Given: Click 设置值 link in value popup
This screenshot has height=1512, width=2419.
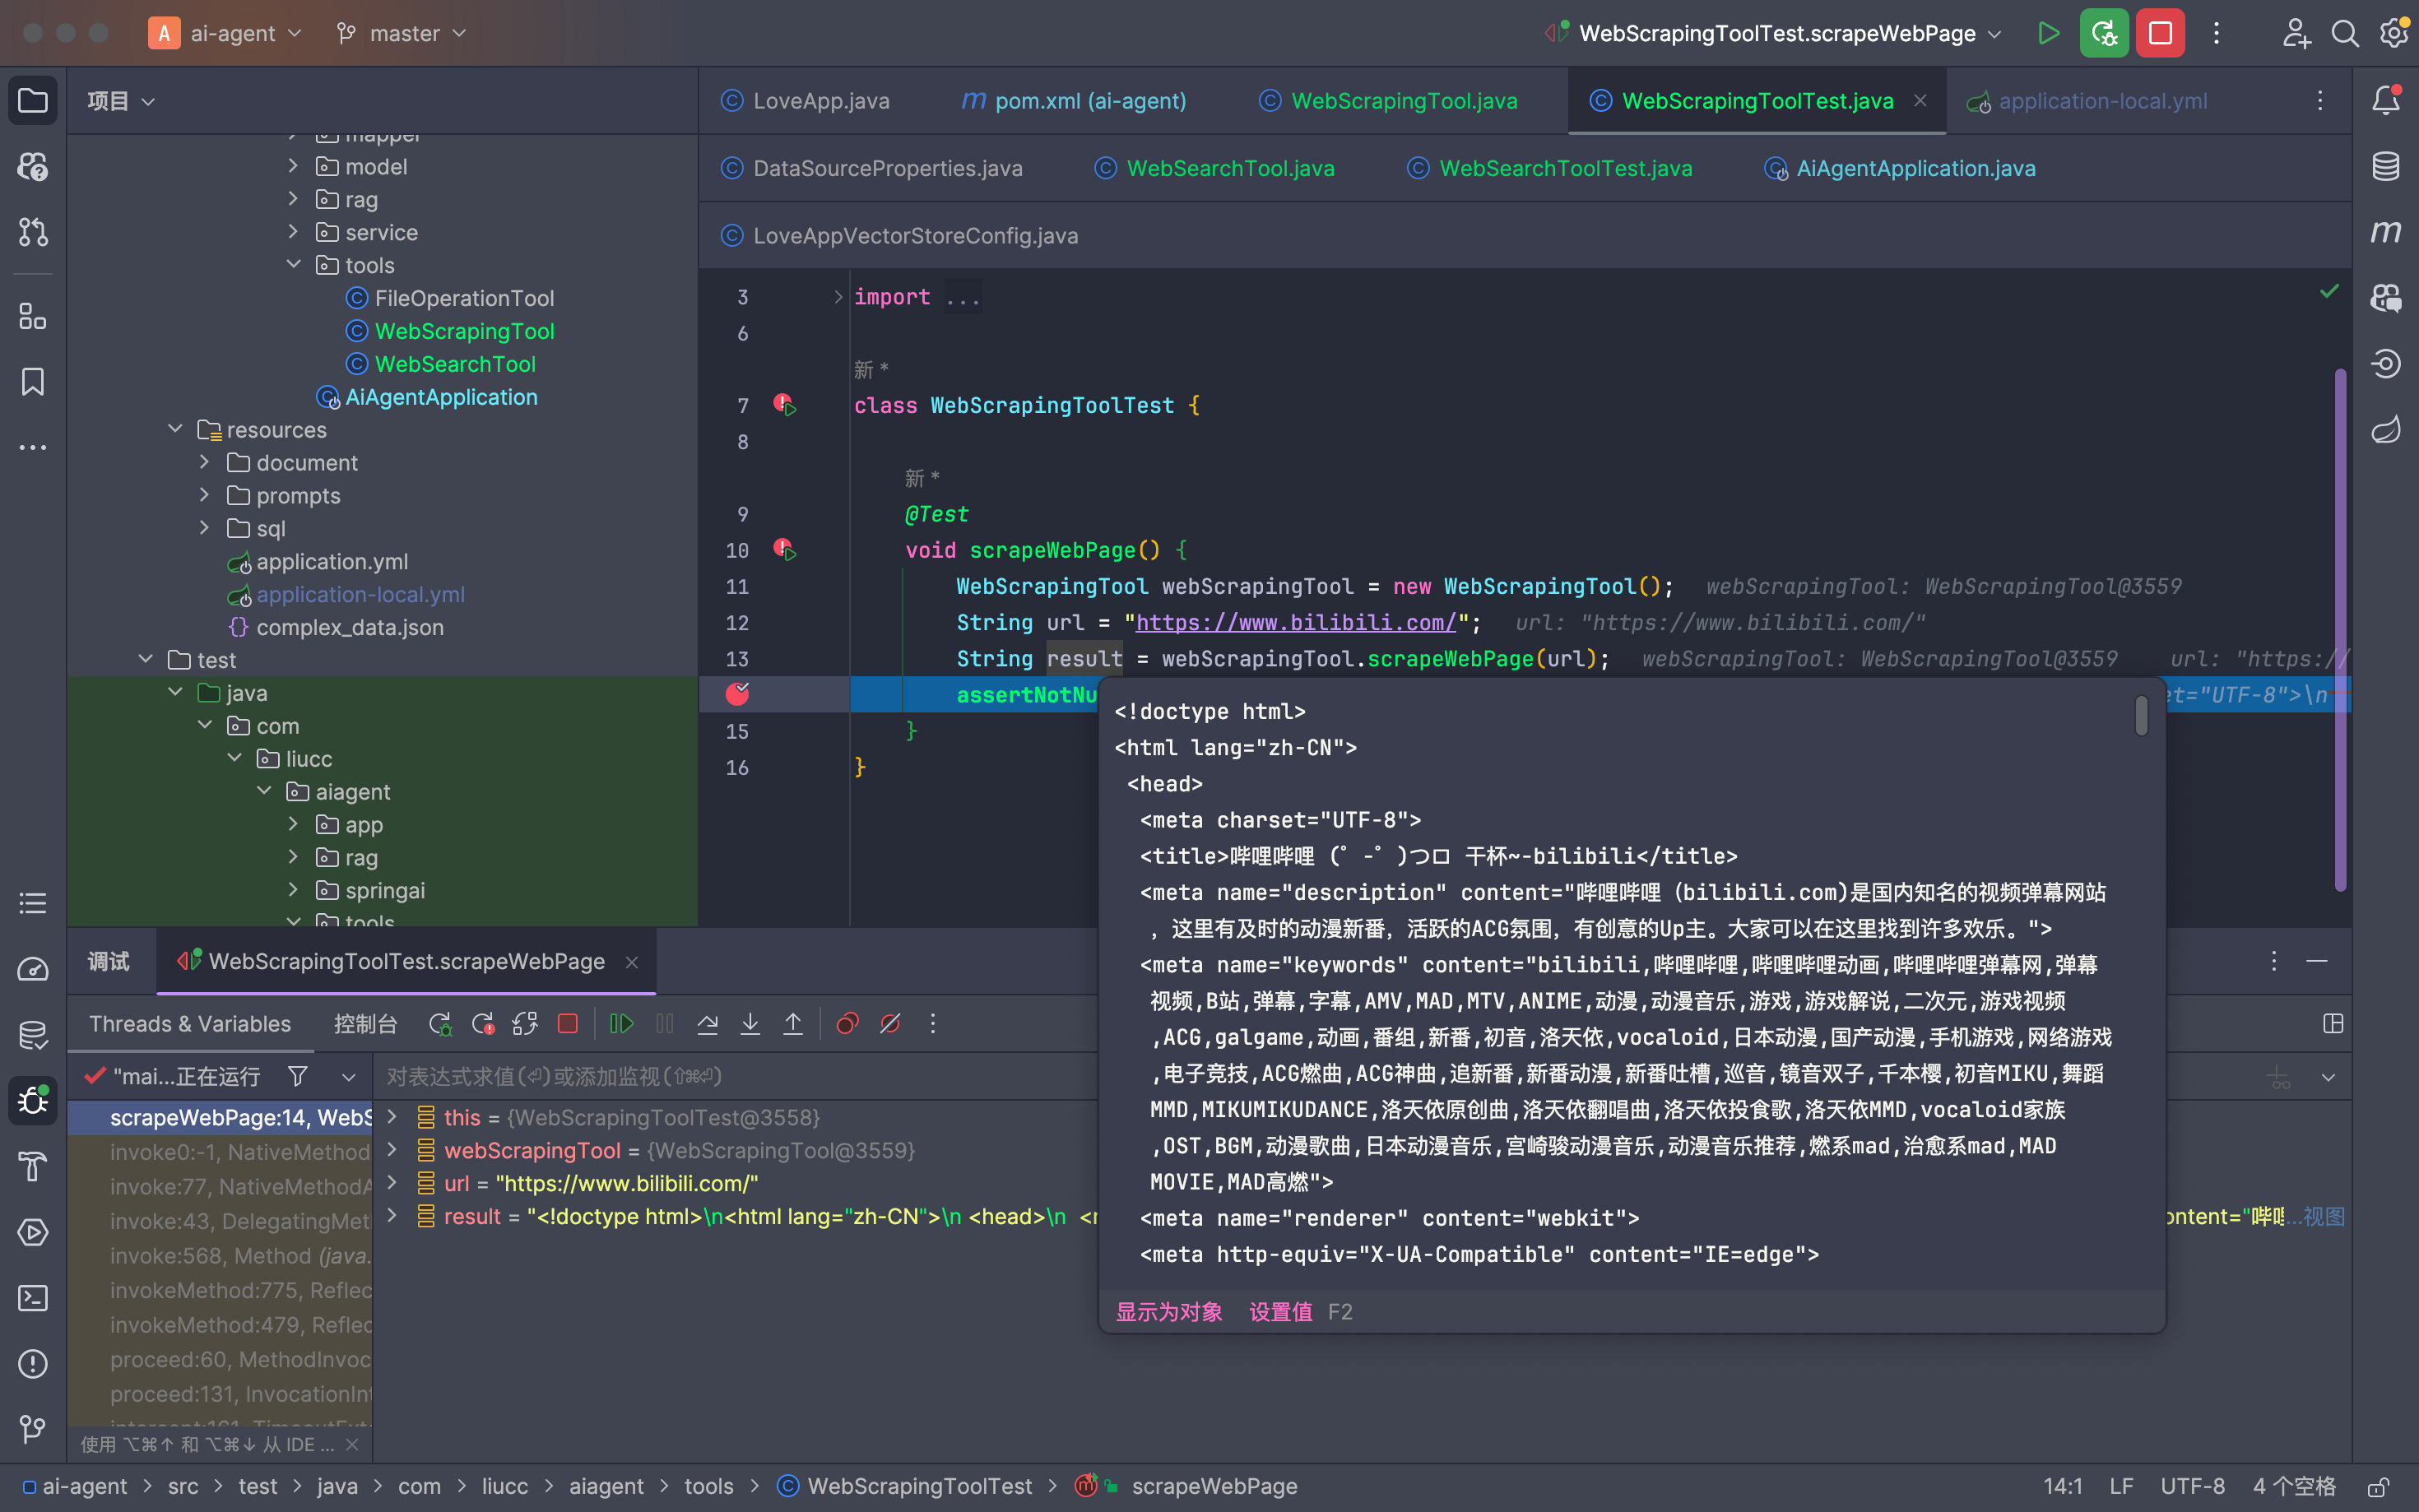Looking at the screenshot, I should 1280,1312.
